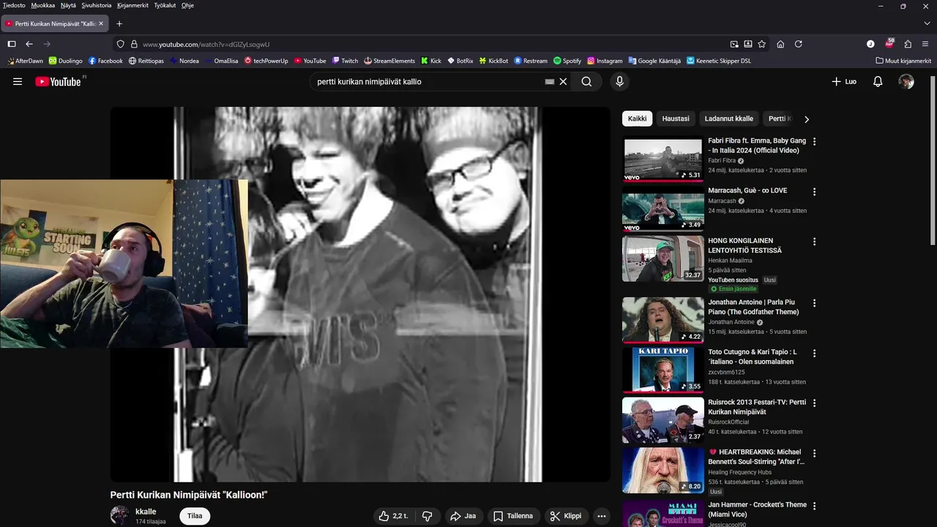The height and width of the screenshot is (527, 937).
Task: Open the virtual keyboard icon in the search box
Action: click(x=550, y=82)
